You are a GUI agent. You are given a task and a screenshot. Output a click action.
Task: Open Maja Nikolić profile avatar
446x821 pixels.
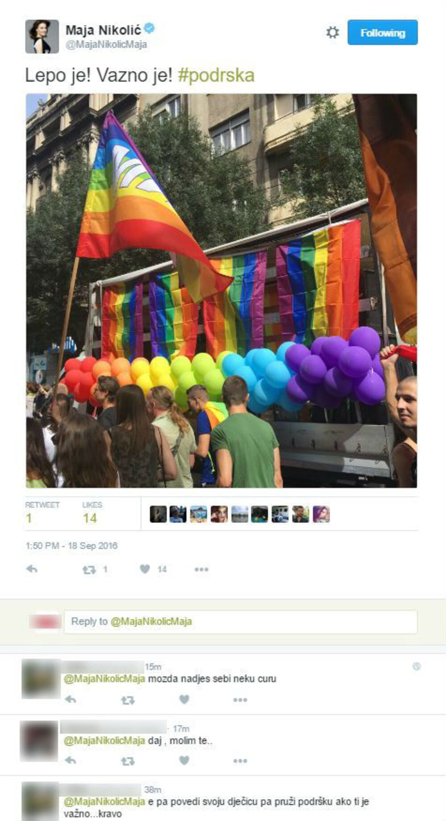coord(42,36)
